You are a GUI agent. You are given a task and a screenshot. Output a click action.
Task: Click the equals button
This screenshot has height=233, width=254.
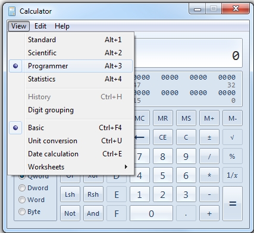(233, 203)
